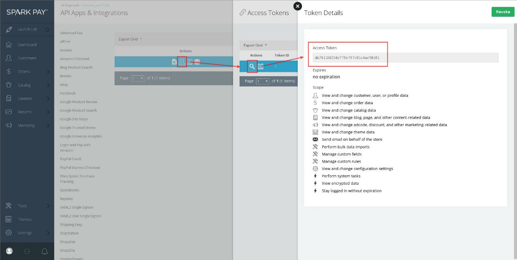This screenshot has width=517, height=260.
Task: Select ShipStation integration
Action: [x=69, y=233]
